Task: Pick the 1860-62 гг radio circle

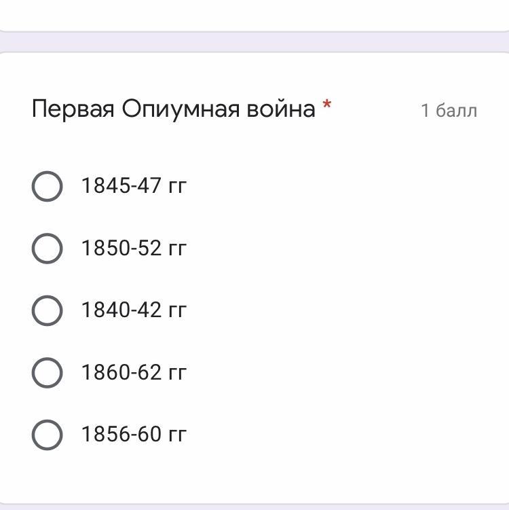Action: pos(47,373)
